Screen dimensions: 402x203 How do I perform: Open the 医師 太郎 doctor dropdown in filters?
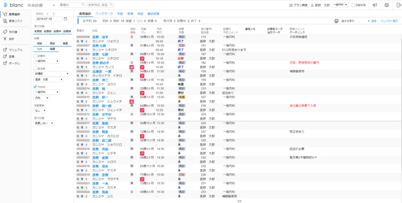point(48,80)
